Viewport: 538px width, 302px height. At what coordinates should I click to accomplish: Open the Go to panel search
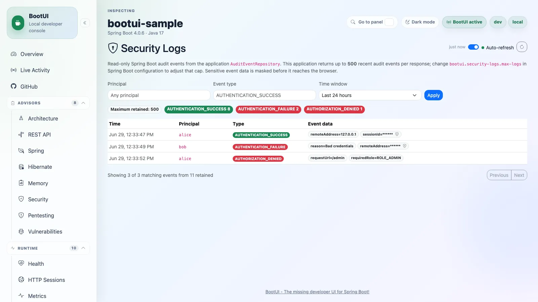(372, 22)
